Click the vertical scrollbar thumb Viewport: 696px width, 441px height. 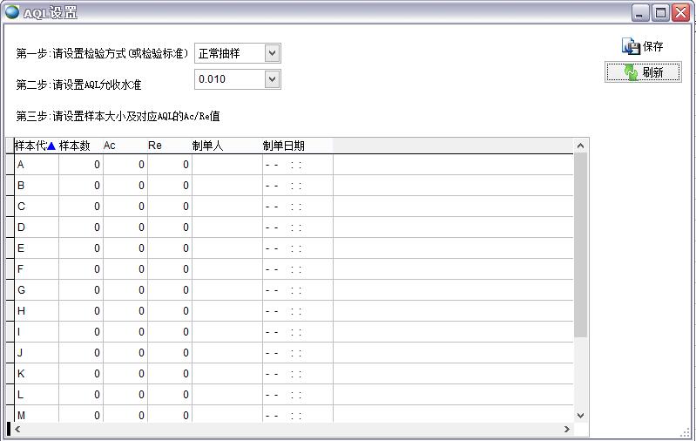pos(580,244)
